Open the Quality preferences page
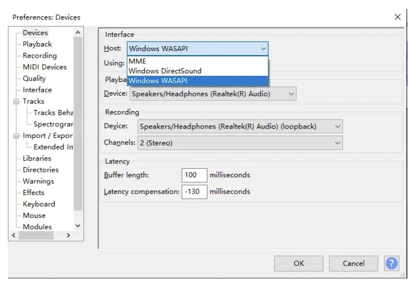The width and height of the screenshot is (416, 286). click(x=34, y=78)
